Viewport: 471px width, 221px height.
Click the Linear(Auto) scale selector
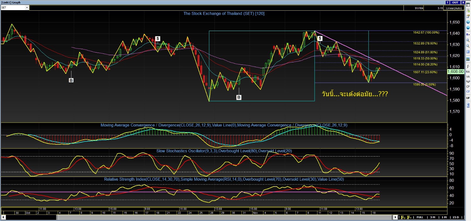tap(454, 8)
